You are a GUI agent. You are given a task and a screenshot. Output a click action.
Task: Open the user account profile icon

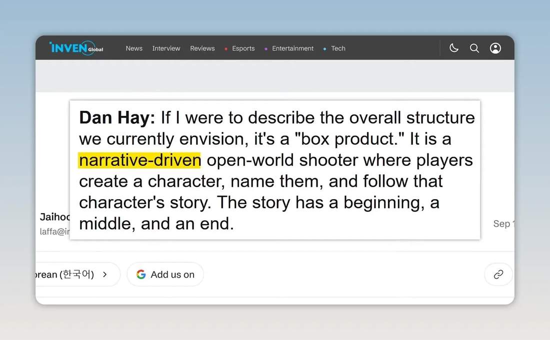tap(495, 48)
